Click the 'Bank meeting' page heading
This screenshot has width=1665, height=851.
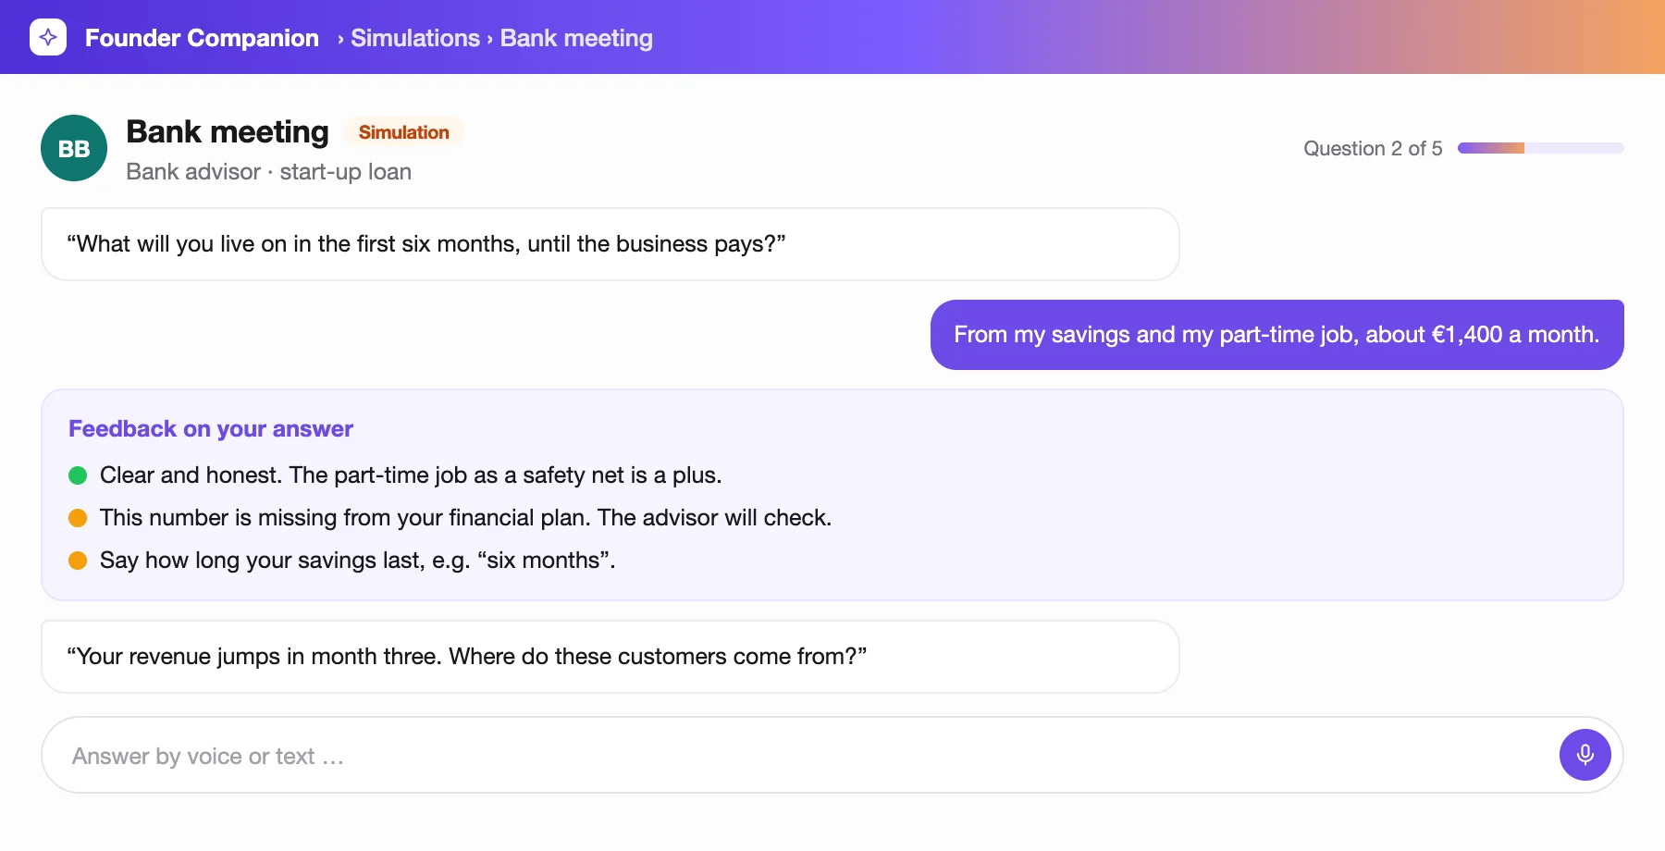(x=228, y=131)
